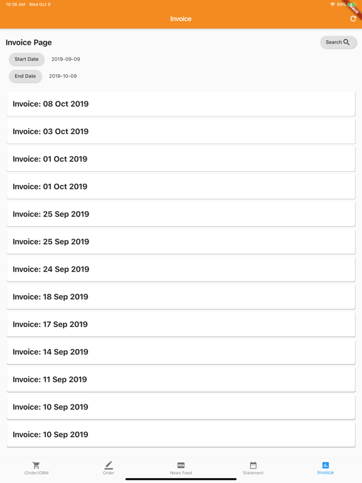Tap the refresh icon in header

pyautogui.click(x=353, y=19)
